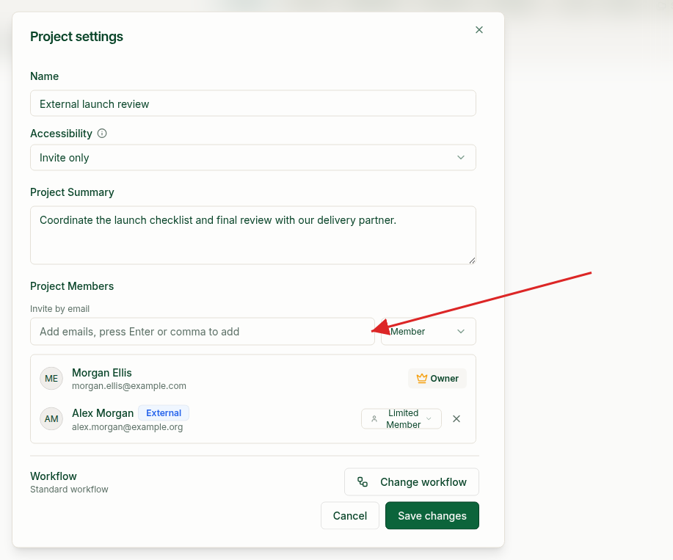The width and height of the screenshot is (673, 560).
Task: Select the alex.morgan@example.org email text
Action: [x=128, y=427]
